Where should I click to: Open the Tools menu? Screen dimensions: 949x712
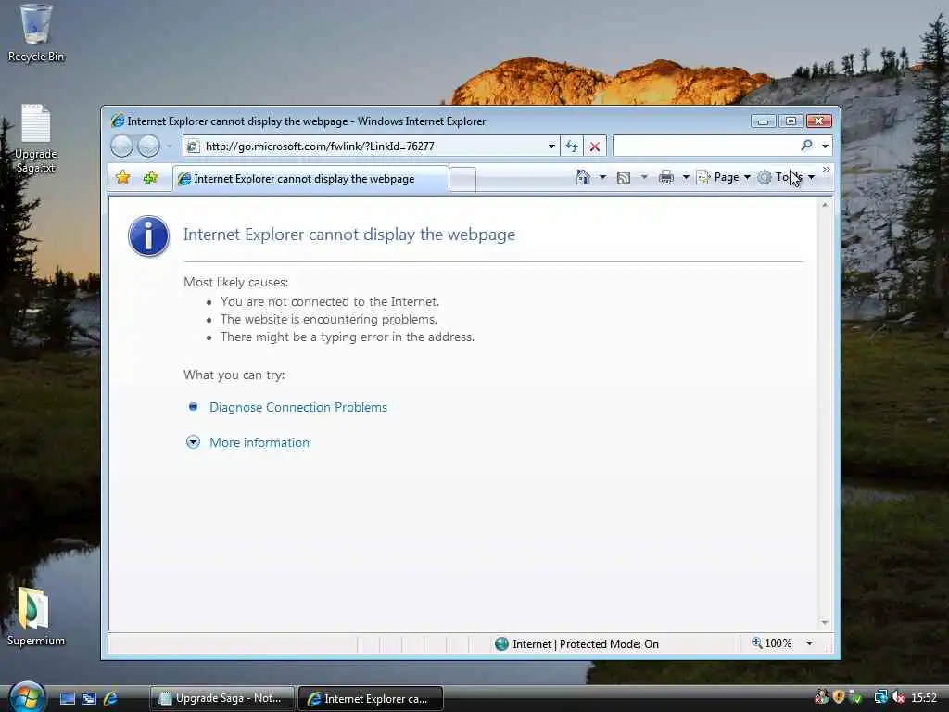pos(786,177)
